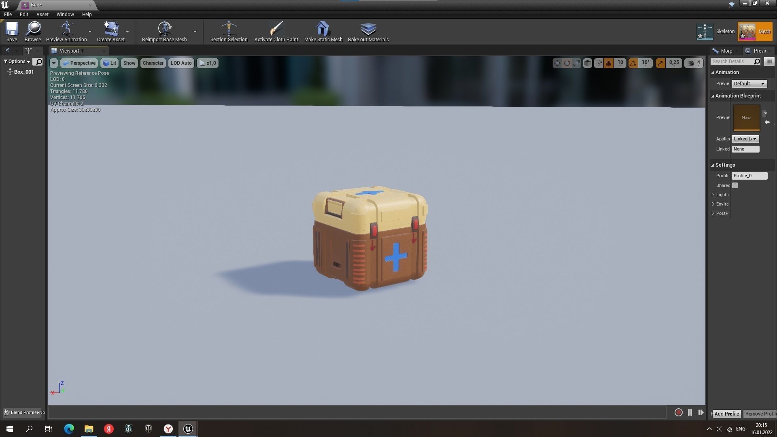Select the scale transform gizmo icon
Viewport: 777px width, 437px height.
577,63
